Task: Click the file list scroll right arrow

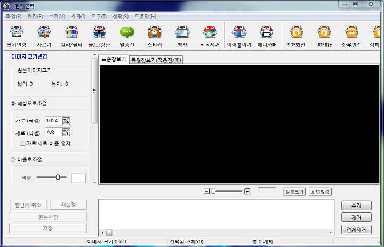Action: pos(330,233)
